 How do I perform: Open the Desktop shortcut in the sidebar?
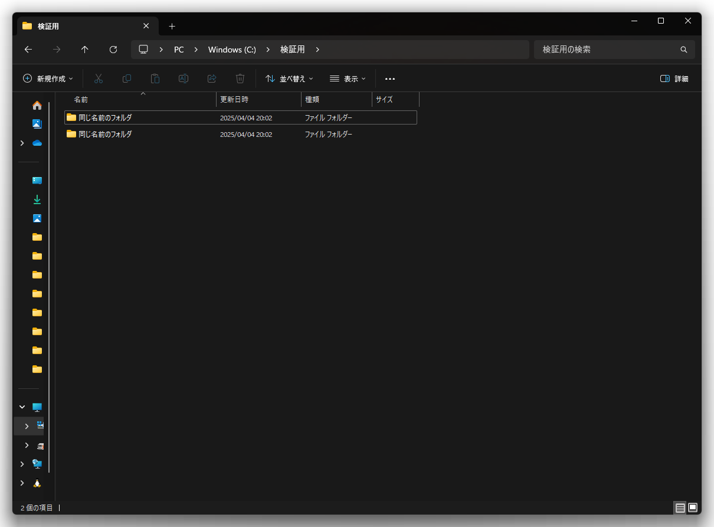37,181
